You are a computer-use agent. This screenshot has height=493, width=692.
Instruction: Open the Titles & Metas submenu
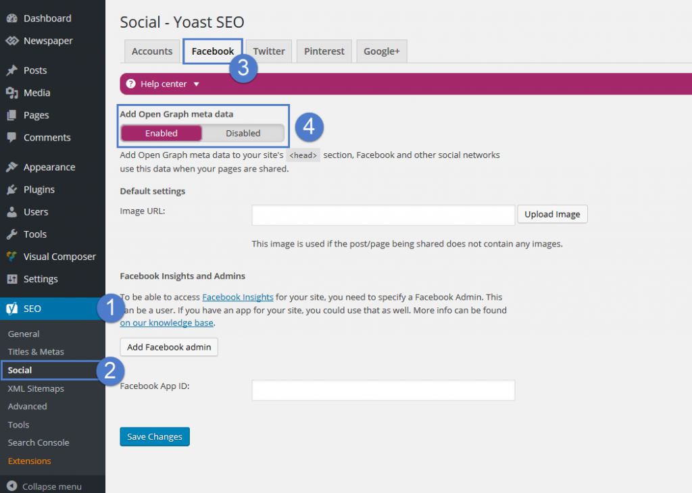pos(36,352)
